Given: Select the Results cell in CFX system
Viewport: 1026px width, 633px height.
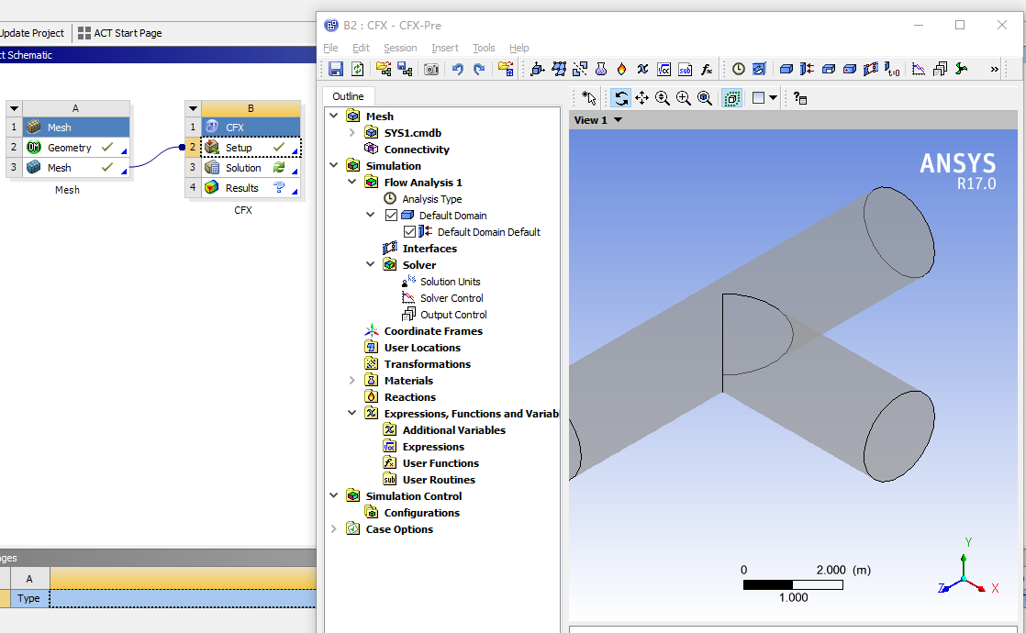Looking at the screenshot, I should tap(251, 188).
